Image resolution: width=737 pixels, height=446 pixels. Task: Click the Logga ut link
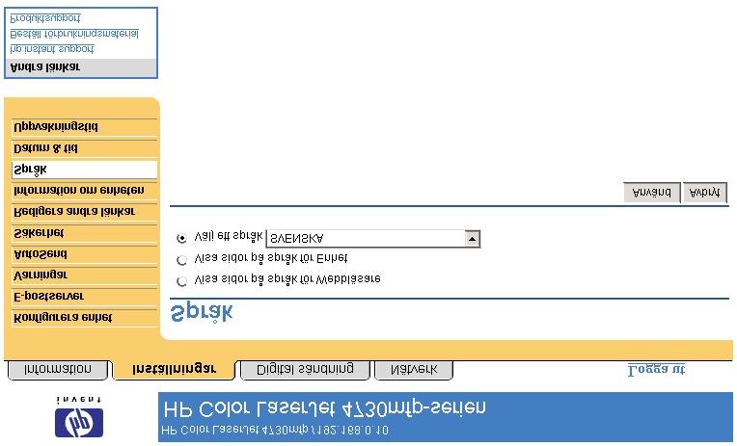click(x=656, y=370)
